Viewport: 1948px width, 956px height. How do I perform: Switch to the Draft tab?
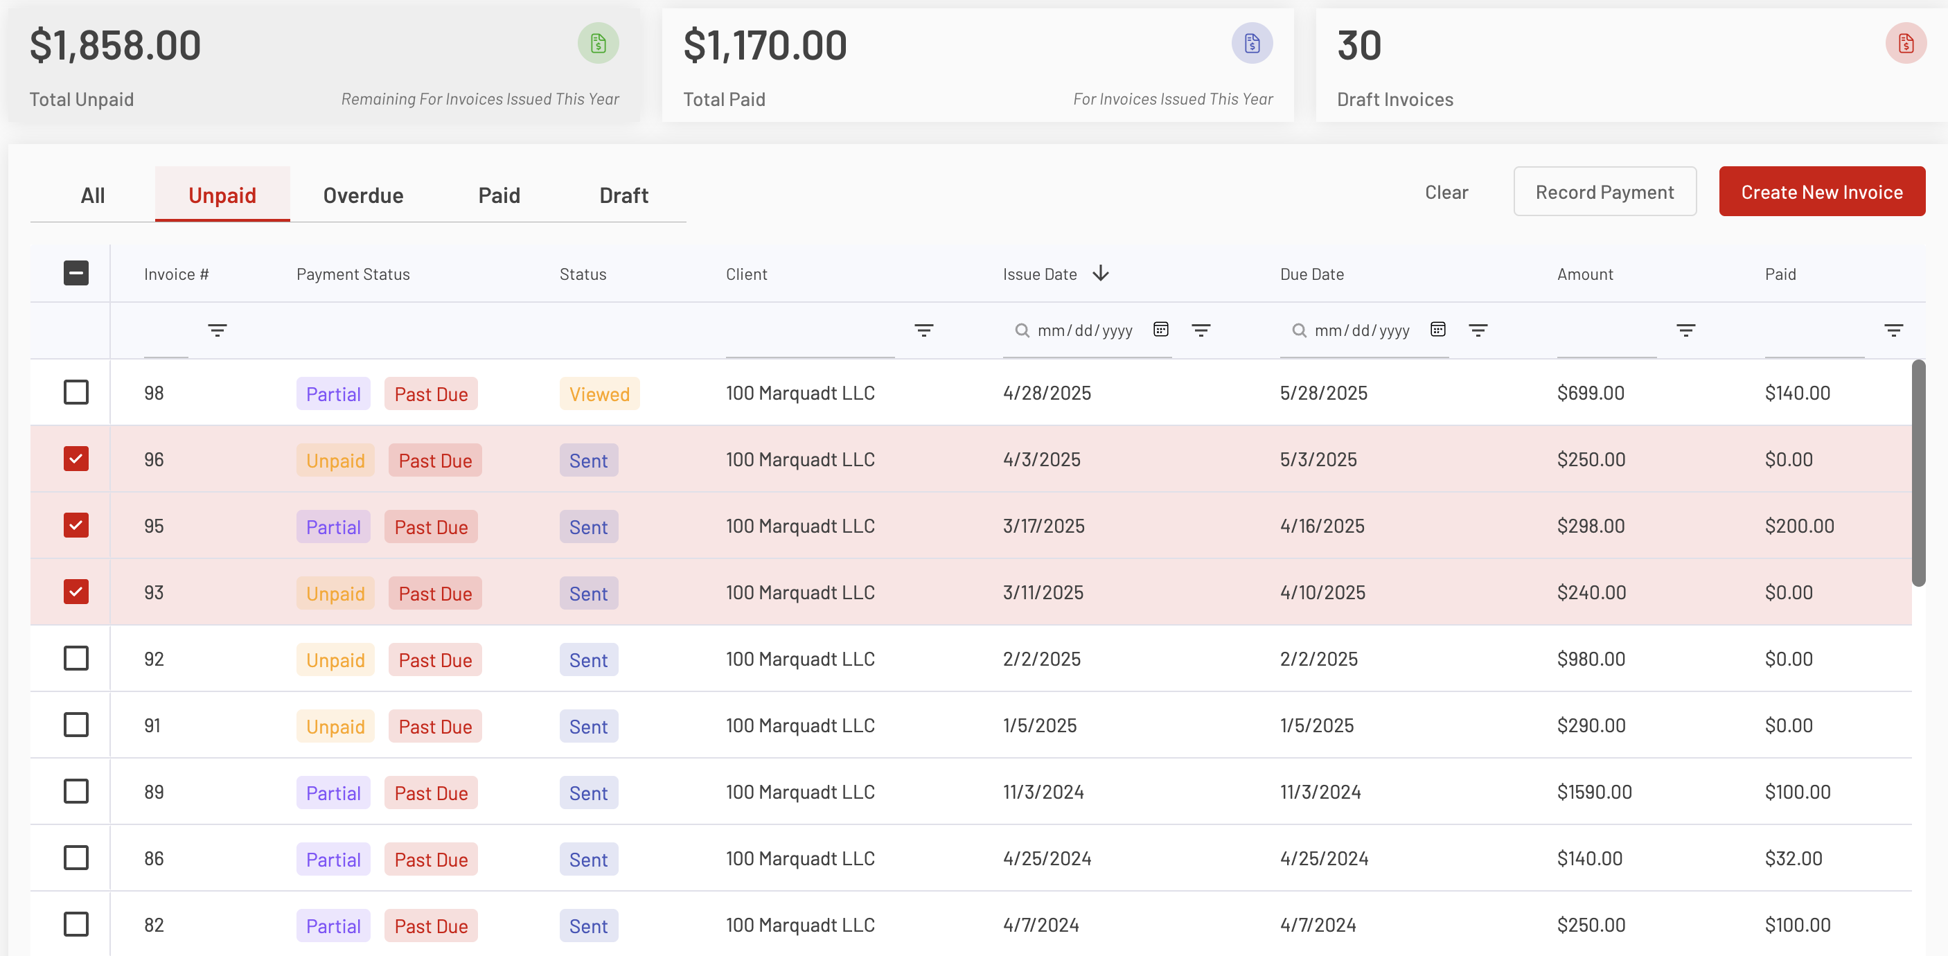(623, 195)
